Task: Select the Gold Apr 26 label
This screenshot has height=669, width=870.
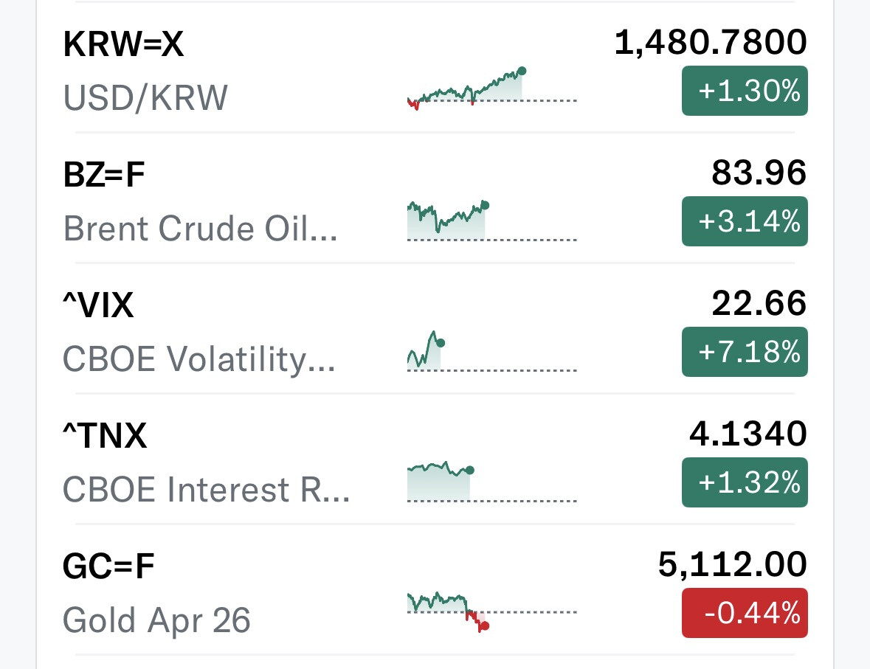Action: (x=156, y=620)
